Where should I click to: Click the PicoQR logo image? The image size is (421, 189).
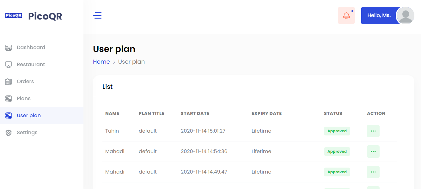pos(14,15)
